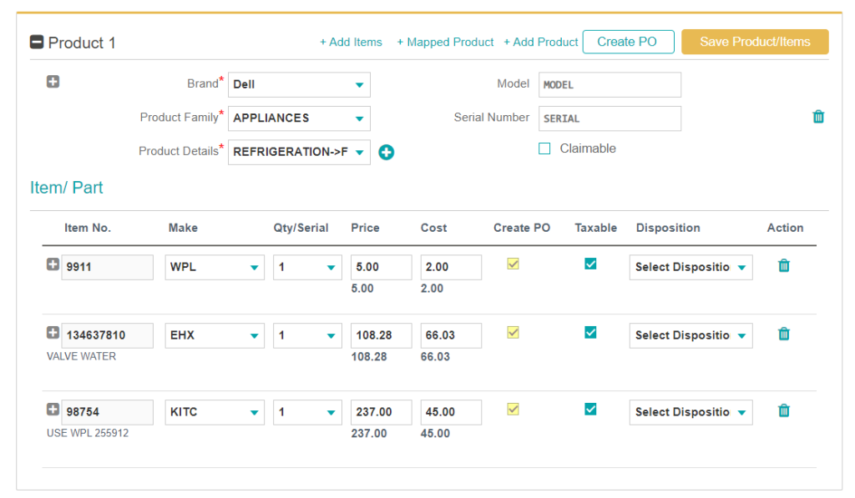Screen dimensions: 855x498
Task: Expand item 98754 row
Action: click(x=53, y=410)
